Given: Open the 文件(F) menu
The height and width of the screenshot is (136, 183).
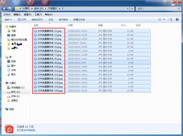Looking at the screenshot, I should pos(7,14).
